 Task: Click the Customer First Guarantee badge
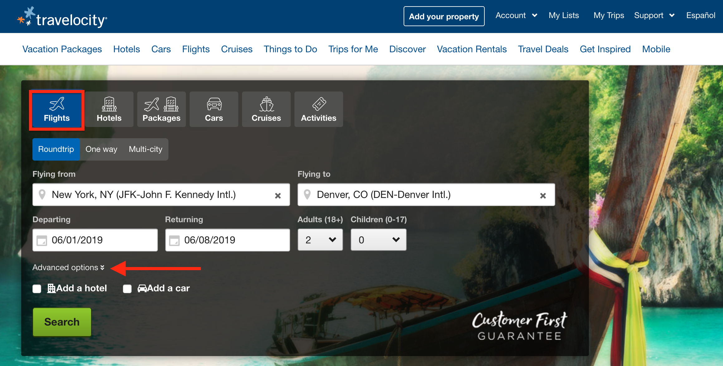pyautogui.click(x=520, y=326)
